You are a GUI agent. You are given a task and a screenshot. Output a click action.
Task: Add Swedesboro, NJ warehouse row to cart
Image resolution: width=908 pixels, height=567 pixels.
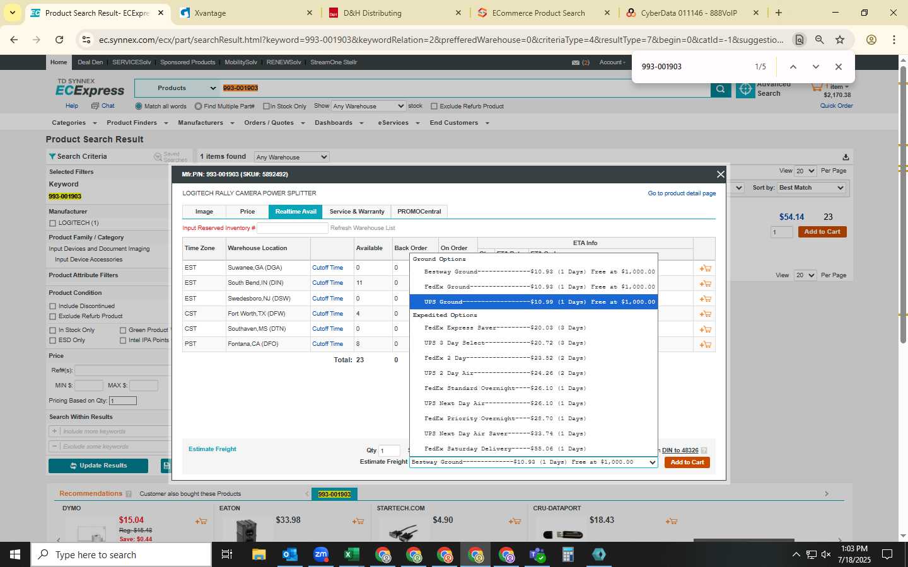click(705, 299)
